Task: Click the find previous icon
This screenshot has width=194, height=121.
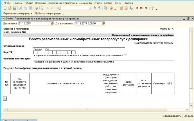Action: click(x=99, y=8)
